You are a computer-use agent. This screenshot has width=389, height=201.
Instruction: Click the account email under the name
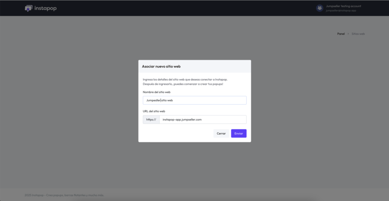tap(341, 10)
